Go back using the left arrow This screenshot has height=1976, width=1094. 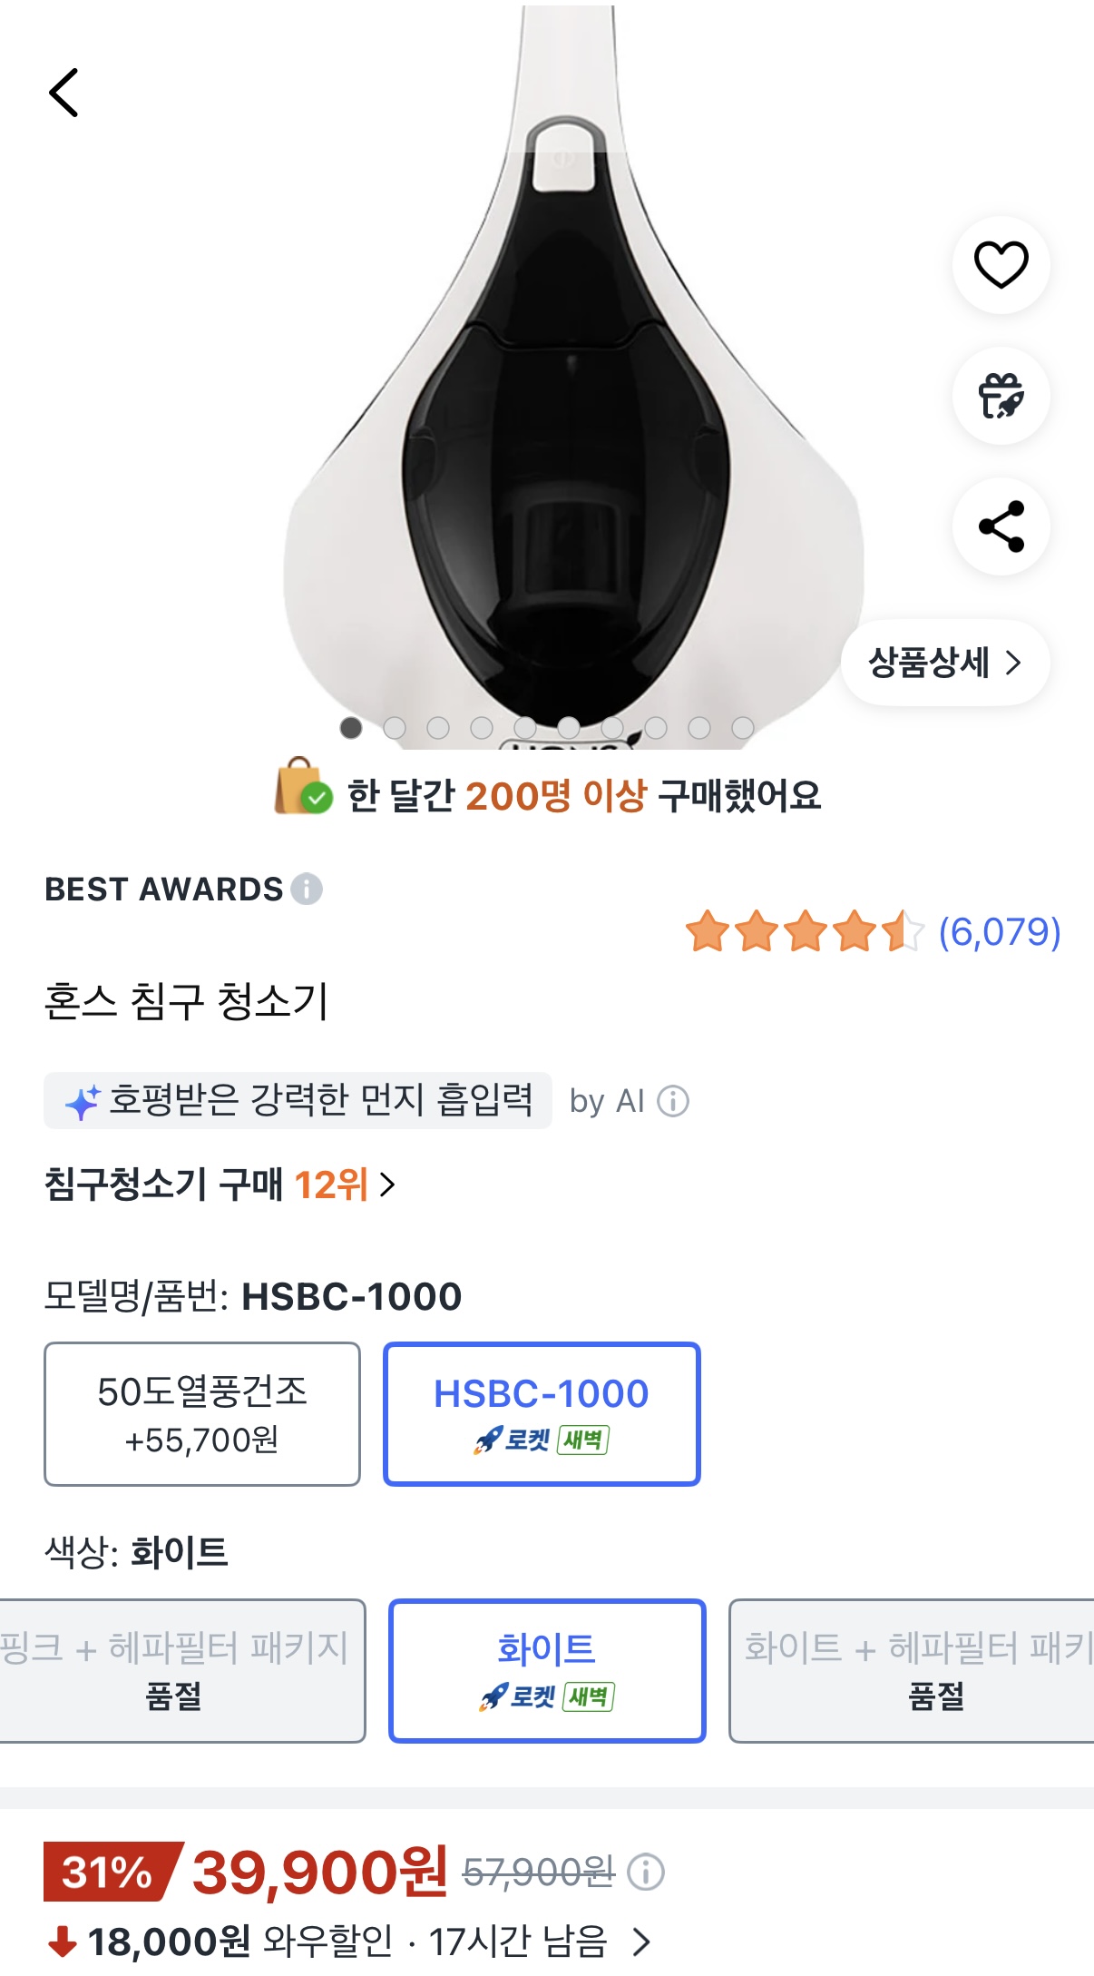coord(63,93)
